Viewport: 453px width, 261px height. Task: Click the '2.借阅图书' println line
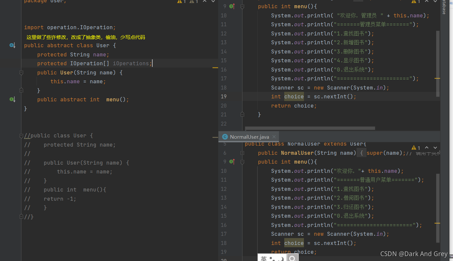click(323, 198)
